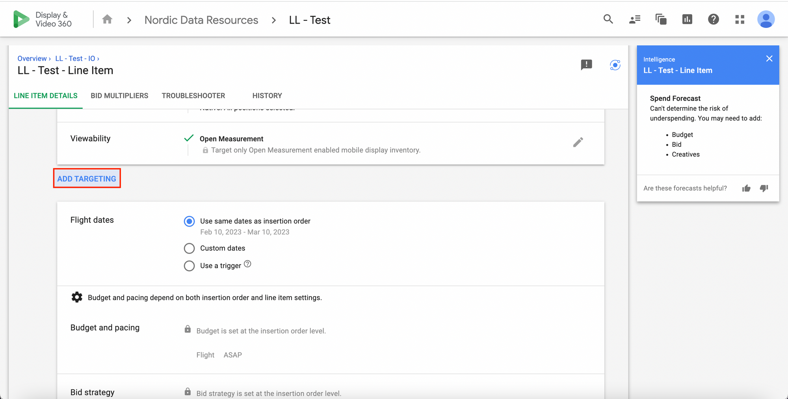This screenshot has width=788, height=399.
Task: Click the bar chart reports icon
Action: [687, 19]
